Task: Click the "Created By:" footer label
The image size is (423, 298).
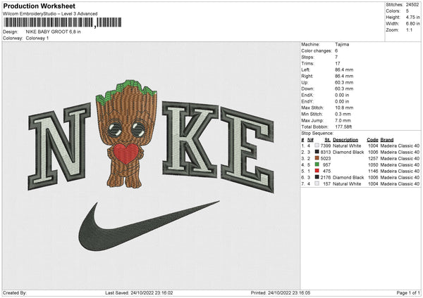Action: tap(15, 293)
